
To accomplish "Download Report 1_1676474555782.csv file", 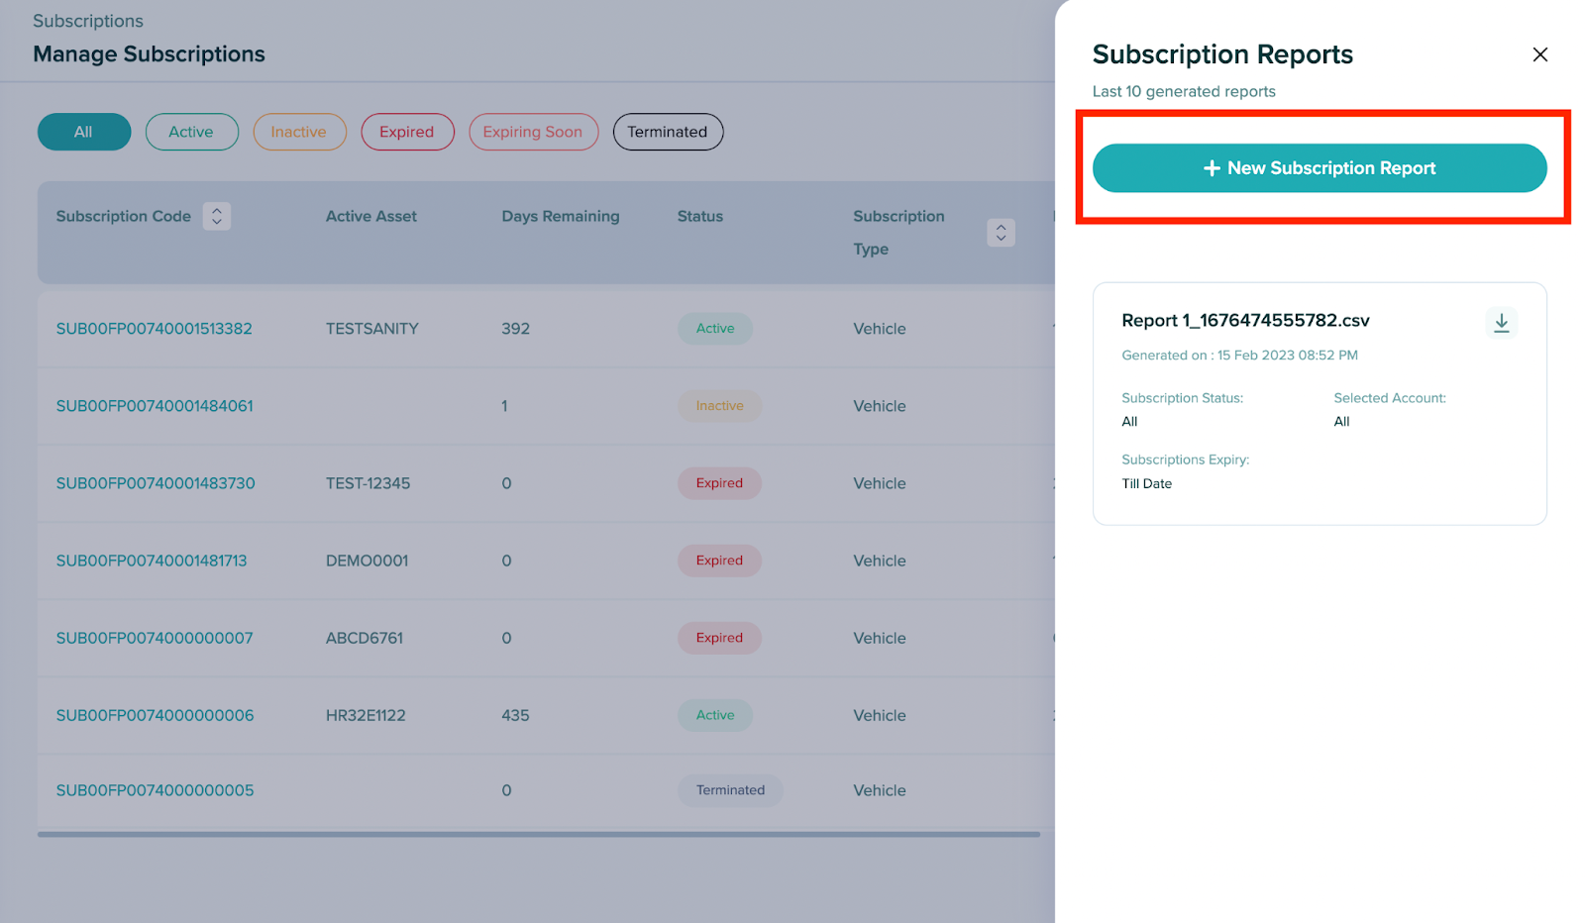I will click(1501, 323).
